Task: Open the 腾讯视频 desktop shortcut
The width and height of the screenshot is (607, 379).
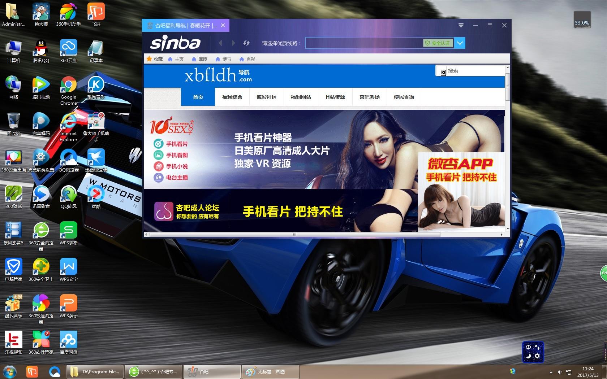Action: [x=41, y=87]
